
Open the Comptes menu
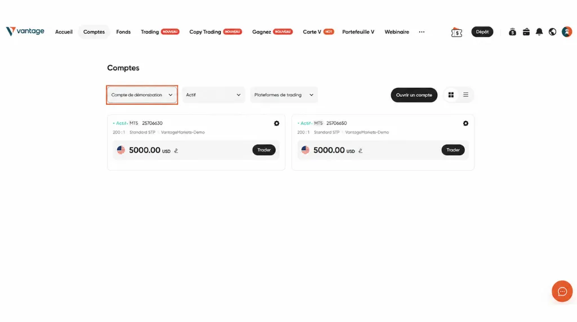(x=94, y=32)
